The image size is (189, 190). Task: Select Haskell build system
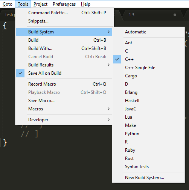(x=148, y=101)
